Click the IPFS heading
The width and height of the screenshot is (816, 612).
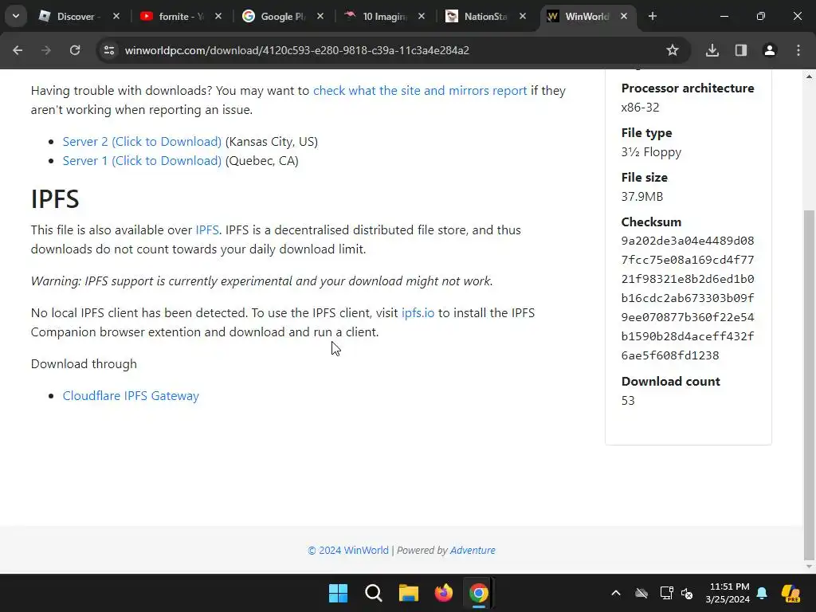55,198
